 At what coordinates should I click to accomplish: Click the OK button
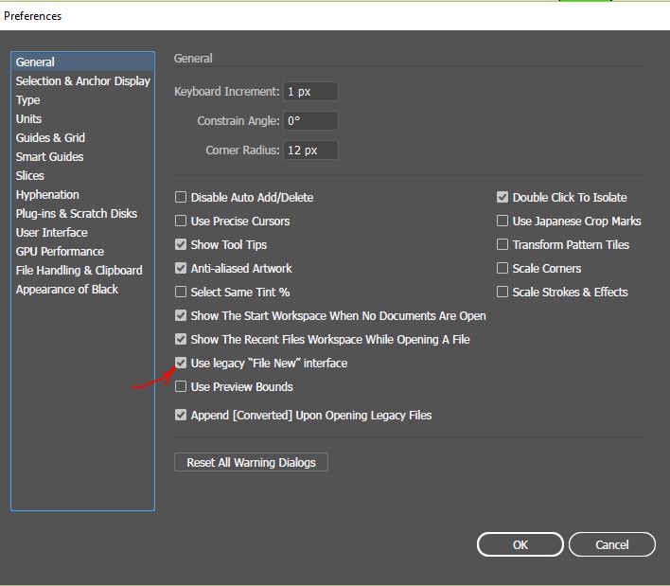[x=520, y=544]
